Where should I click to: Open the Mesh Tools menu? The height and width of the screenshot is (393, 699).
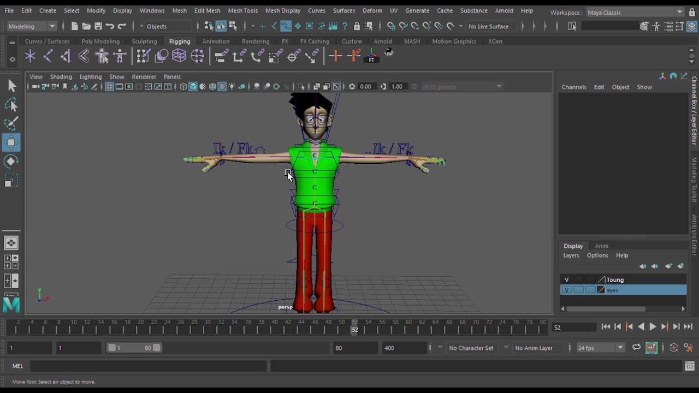point(242,10)
